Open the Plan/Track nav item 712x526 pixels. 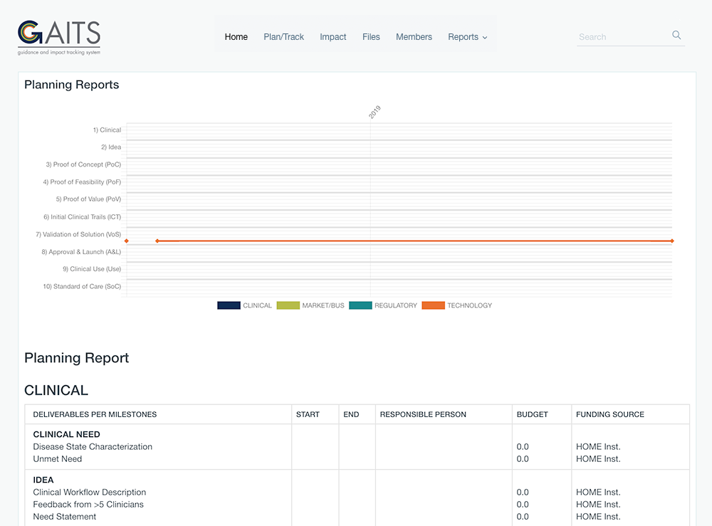pos(284,37)
